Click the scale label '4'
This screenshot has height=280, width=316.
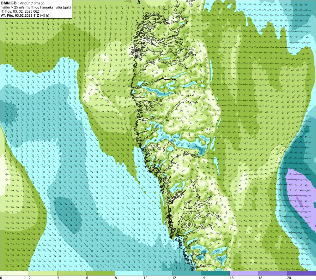pos(58,278)
